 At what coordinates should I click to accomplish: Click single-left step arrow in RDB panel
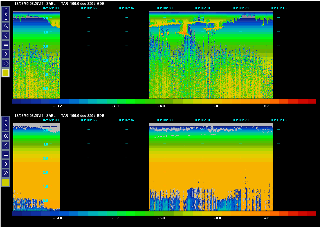coord(6,146)
